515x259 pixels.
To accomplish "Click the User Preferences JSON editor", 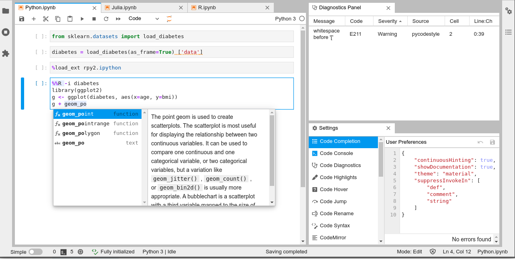I will [x=441, y=191].
